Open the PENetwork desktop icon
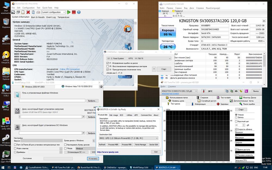 click(x=6, y=90)
